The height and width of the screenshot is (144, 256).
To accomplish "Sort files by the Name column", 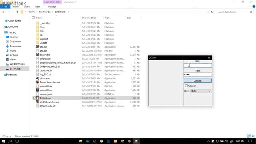I will 39,18.
